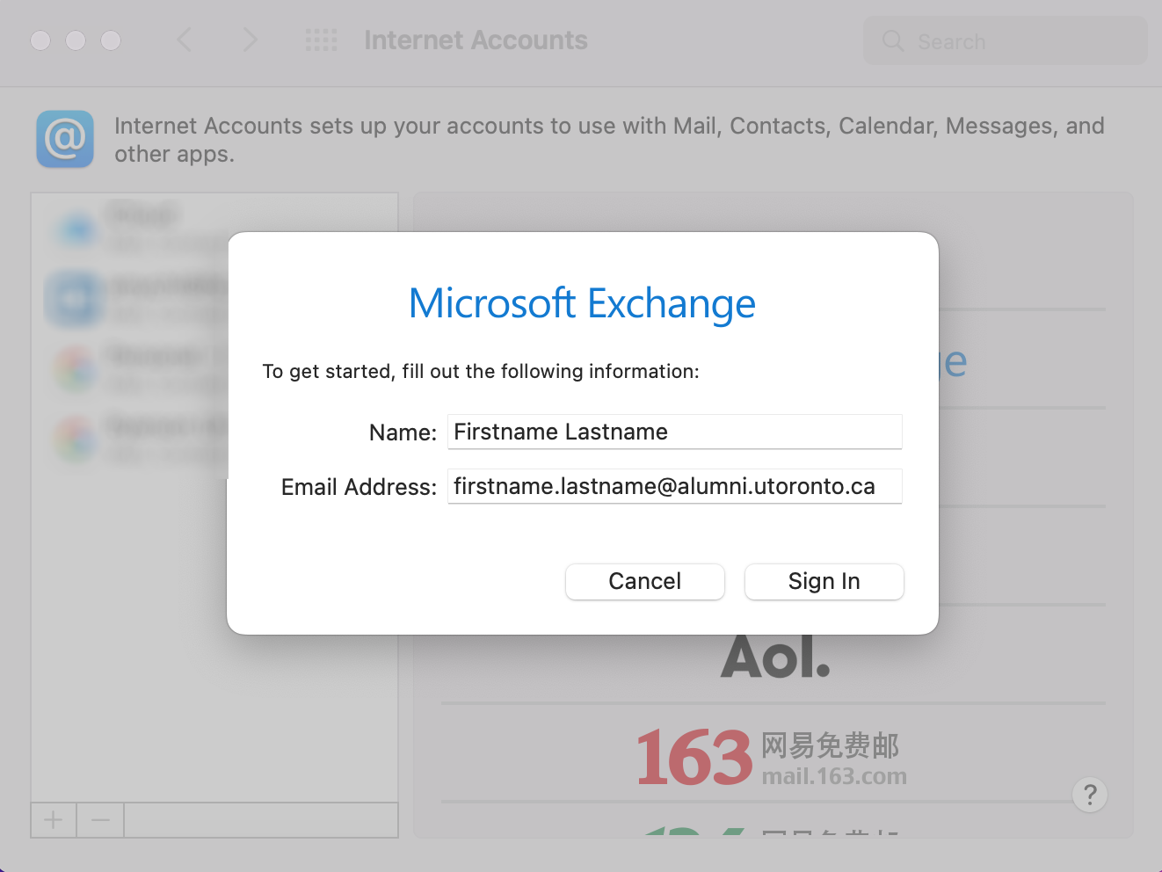Show all preferences grid icon
The width and height of the screenshot is (1162, 872).
pyautogui.click(x=321, y=40)
